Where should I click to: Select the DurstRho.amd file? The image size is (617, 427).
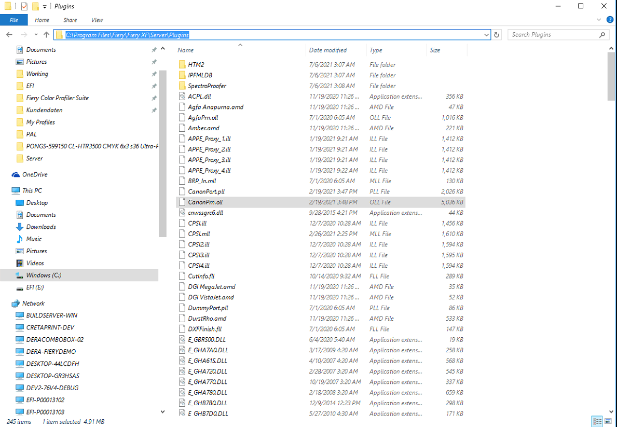(207, 319)
